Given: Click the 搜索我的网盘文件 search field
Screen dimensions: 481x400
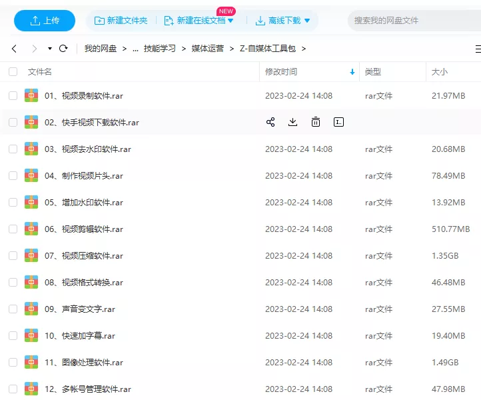Looking at the screenshot, I should (x=413, y=21).
